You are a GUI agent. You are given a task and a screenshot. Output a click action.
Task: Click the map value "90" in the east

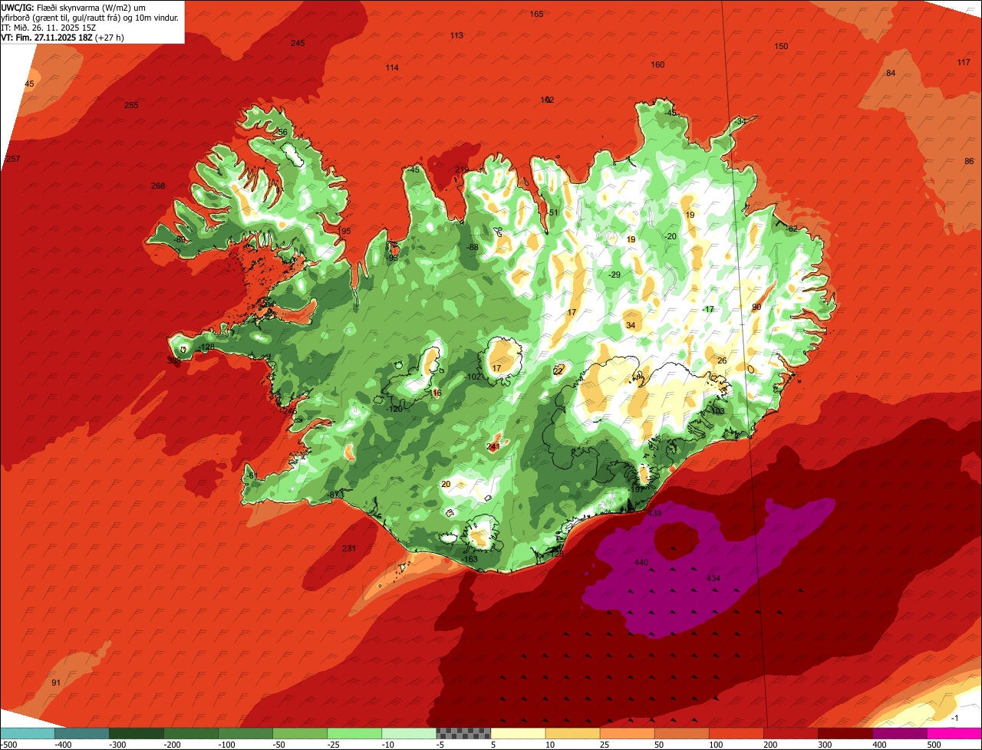coord(756,307)
